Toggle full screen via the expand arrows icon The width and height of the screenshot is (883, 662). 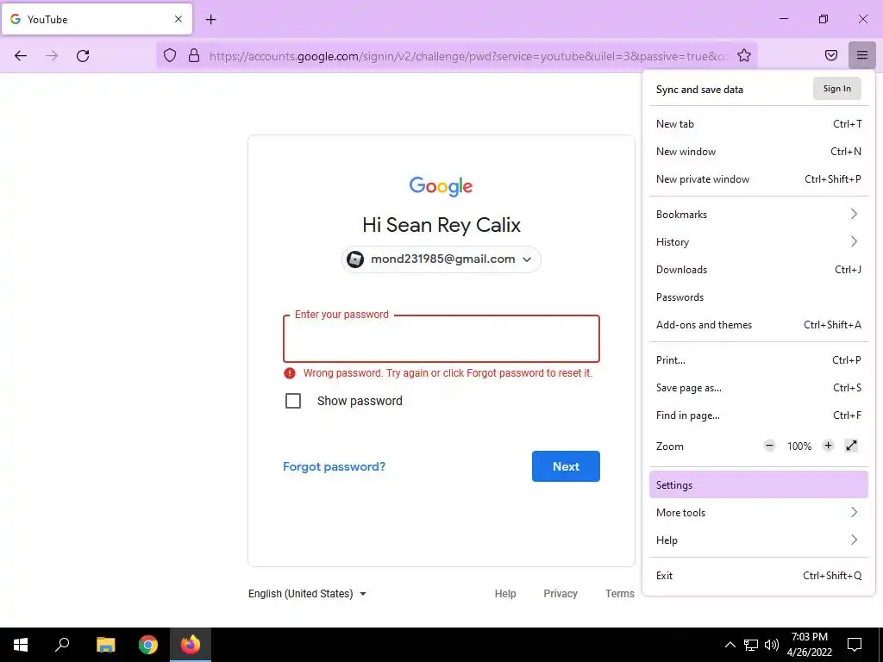pyautogui.click(x=851, y=446)
